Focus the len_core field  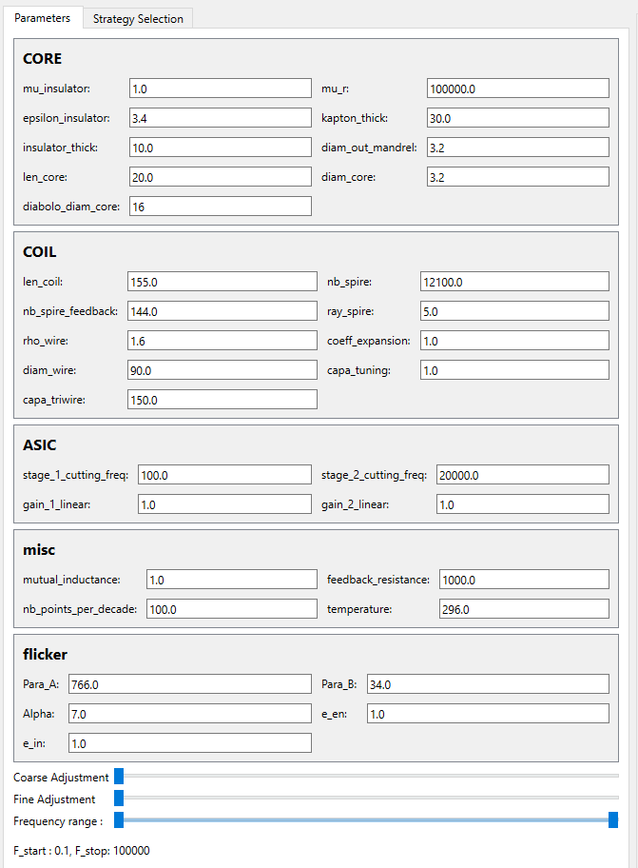tap(220, 177)
